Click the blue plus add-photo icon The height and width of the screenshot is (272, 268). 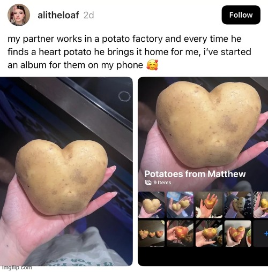266,233
